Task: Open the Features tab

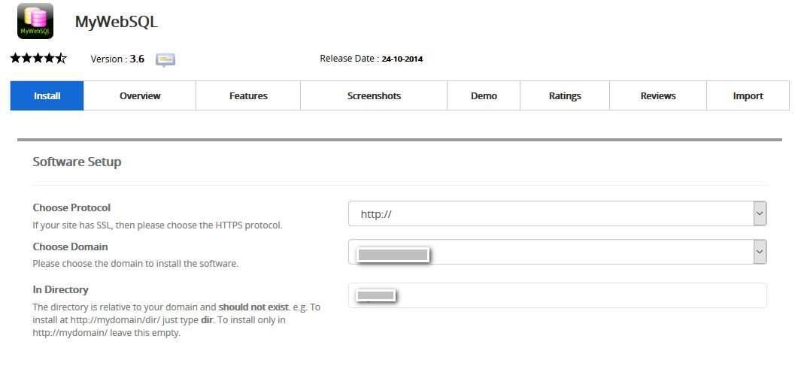Action: 248,95
